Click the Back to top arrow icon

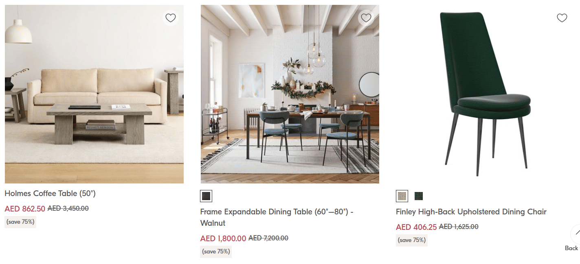(576, 234)
